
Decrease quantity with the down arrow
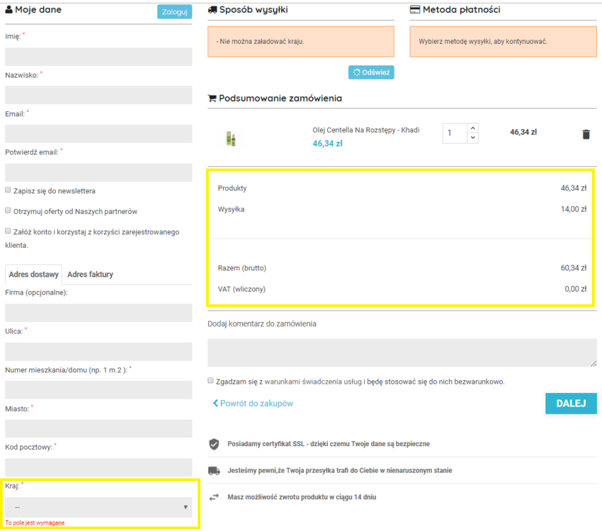[472, 138]
